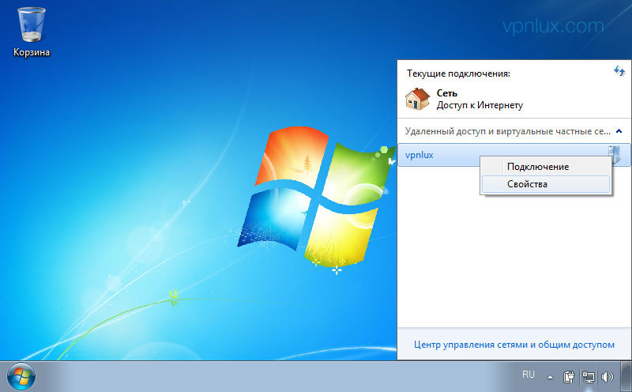Viewport: 632px width, 392px height.
Task: Click the Show desktop strip on the taskbar
Action: click(626, 377)
